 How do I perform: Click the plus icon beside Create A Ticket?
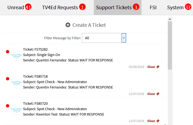coord(68,25)
